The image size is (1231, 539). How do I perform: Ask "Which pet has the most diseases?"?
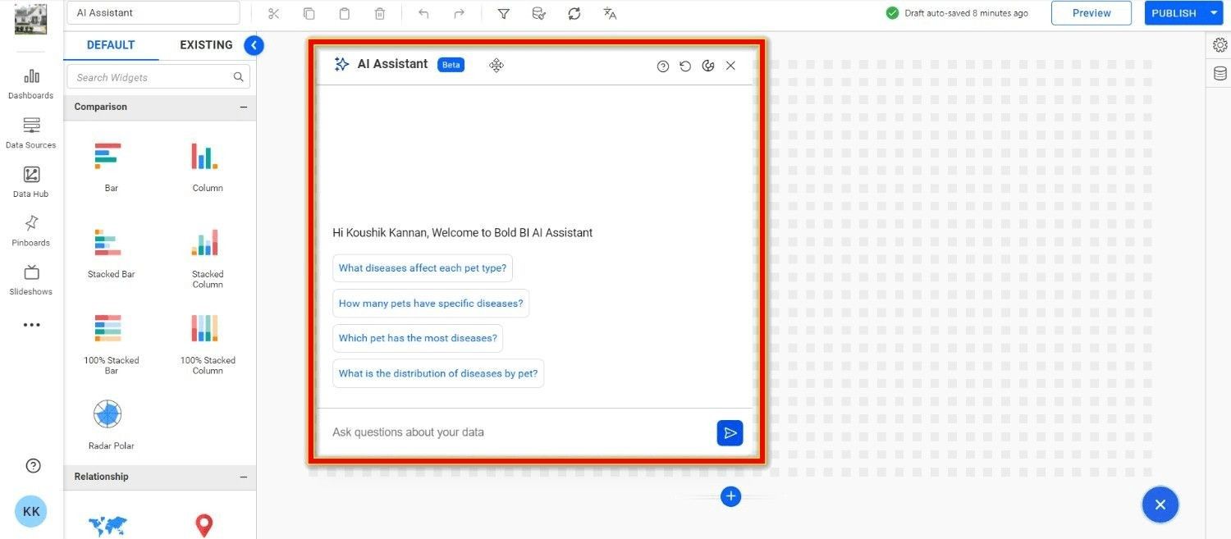(x=418, y=338)
